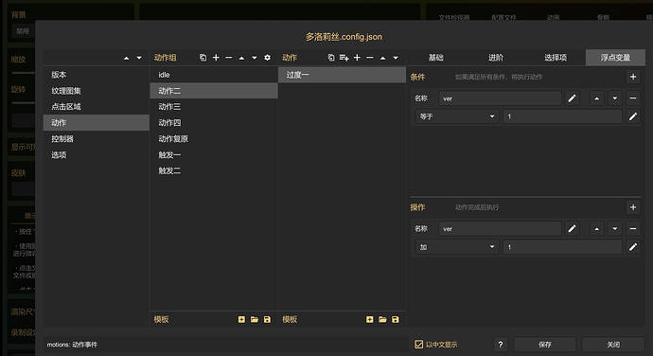This screenshot has height=356, width=653.
Task: Copy the selected motion group
Action: pos(203,58)
